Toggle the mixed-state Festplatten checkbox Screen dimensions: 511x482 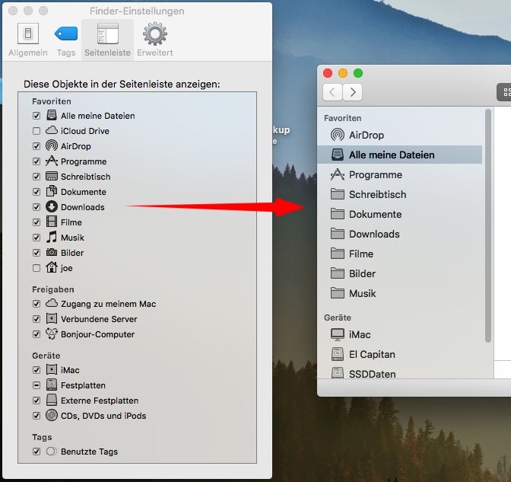click(x=36, y=385)
